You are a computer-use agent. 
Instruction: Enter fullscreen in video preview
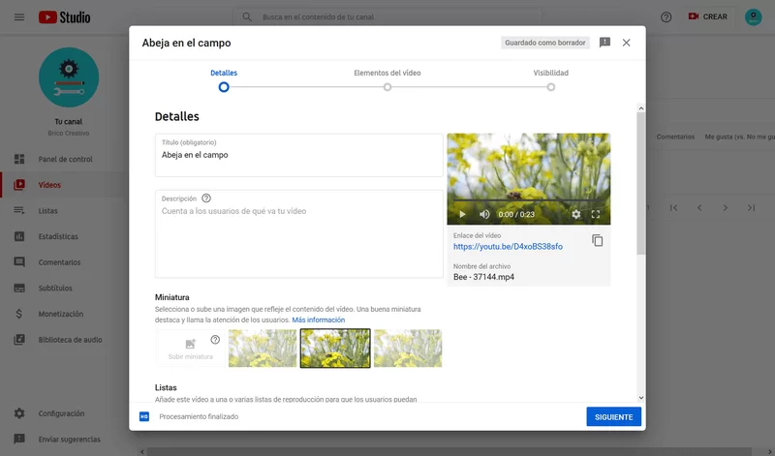pos(596,214)
